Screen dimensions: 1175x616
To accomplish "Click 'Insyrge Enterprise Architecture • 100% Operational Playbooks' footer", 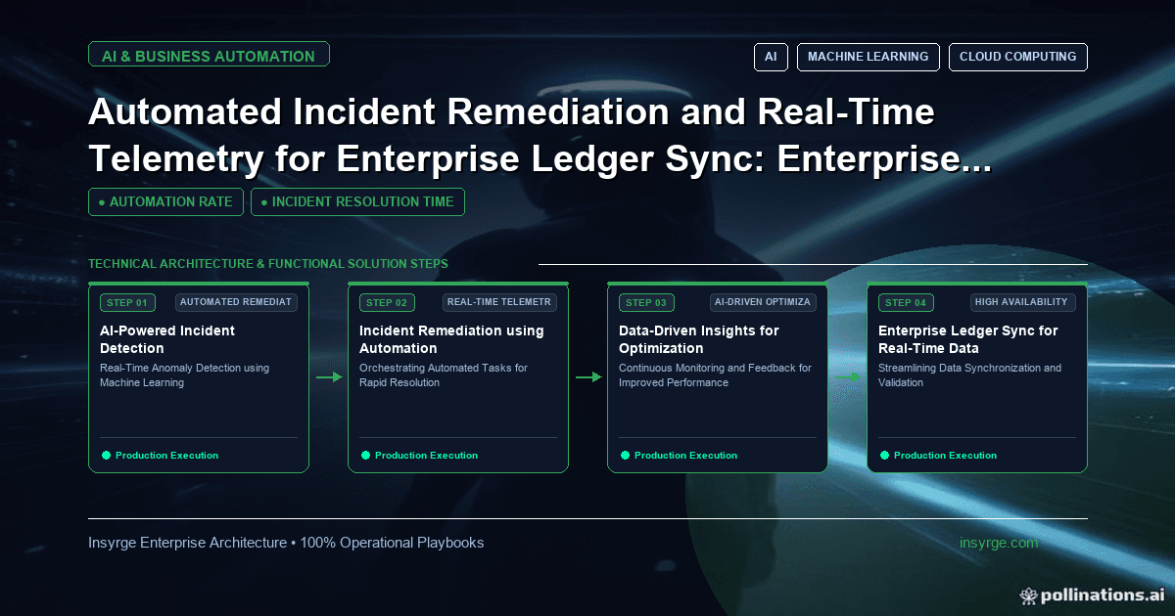I will pyautogui.click(x=286, y=543).
